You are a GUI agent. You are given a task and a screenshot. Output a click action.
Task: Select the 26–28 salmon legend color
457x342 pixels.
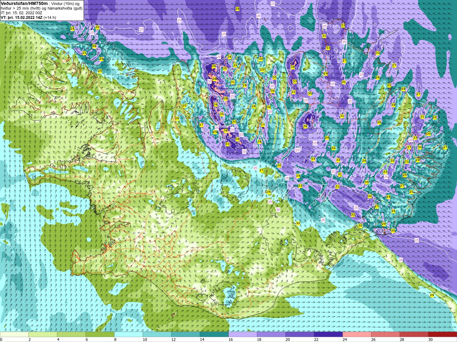pyautogui.click(x=386, y=335)
